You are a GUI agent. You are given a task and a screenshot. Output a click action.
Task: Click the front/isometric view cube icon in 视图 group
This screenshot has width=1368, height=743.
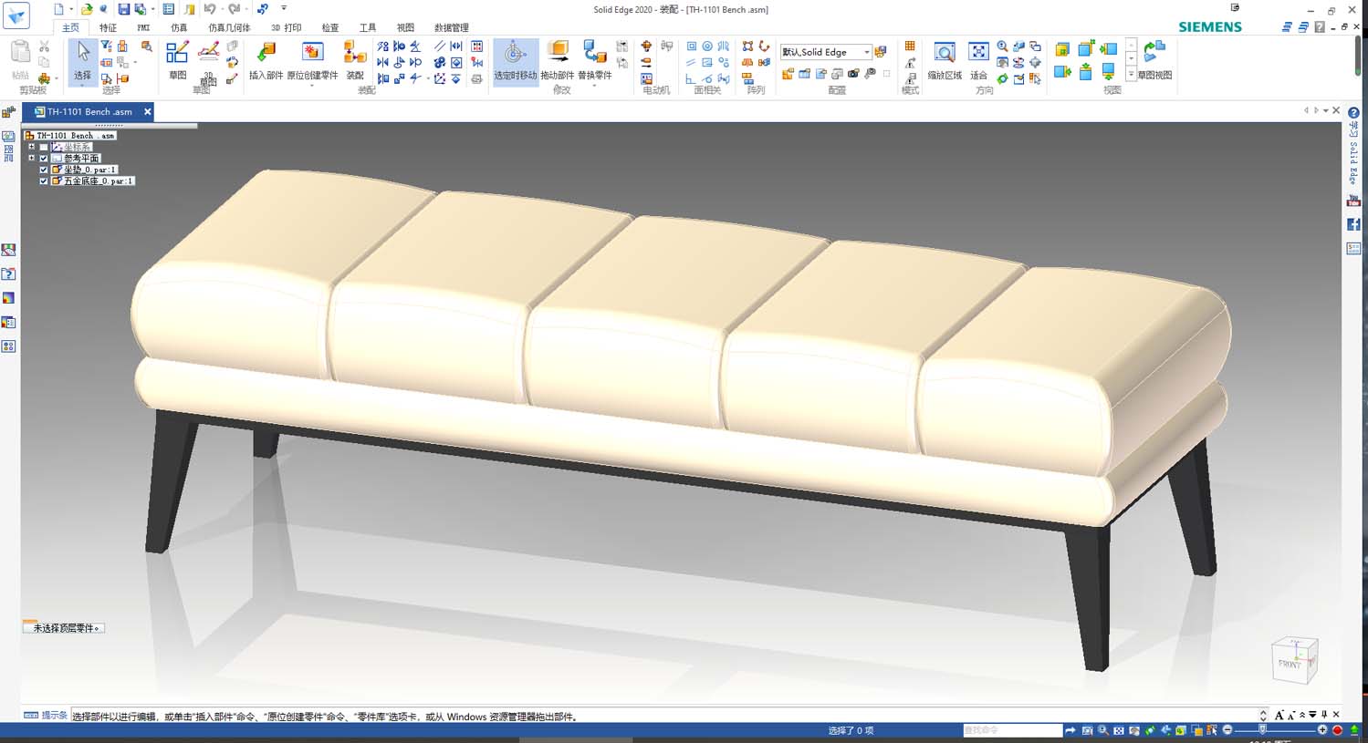click(x=1062, y=49)
